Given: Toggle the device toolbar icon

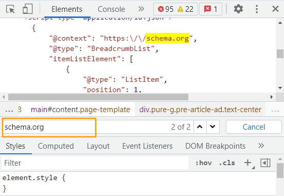Looking at the screenshot, I should coord(28,9).
